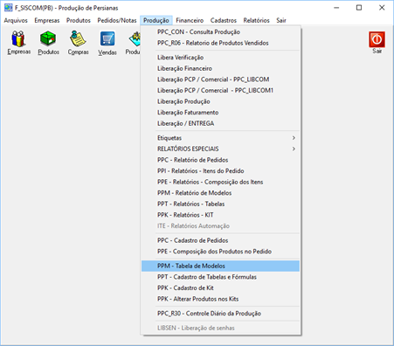
Task: Open the Produtos toolbar icon
Action: coord(48,43)
